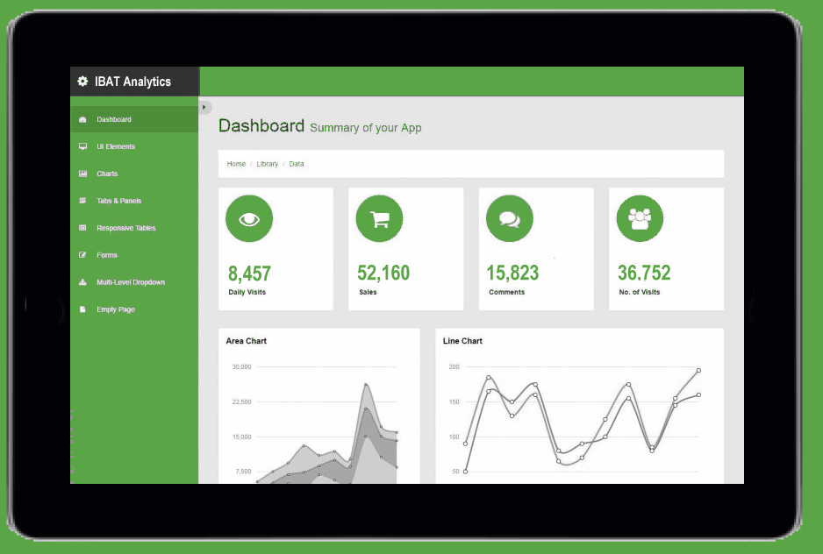Click the No. of Visits label
823x554 pixels.
[x=640, y=292]
